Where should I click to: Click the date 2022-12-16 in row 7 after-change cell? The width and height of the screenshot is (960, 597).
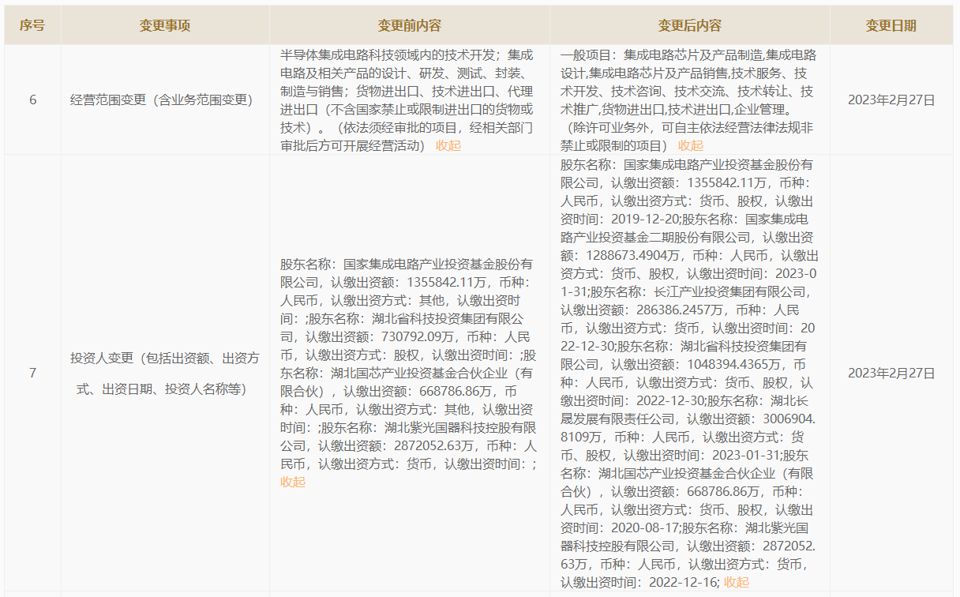click(x=681, y=582)
